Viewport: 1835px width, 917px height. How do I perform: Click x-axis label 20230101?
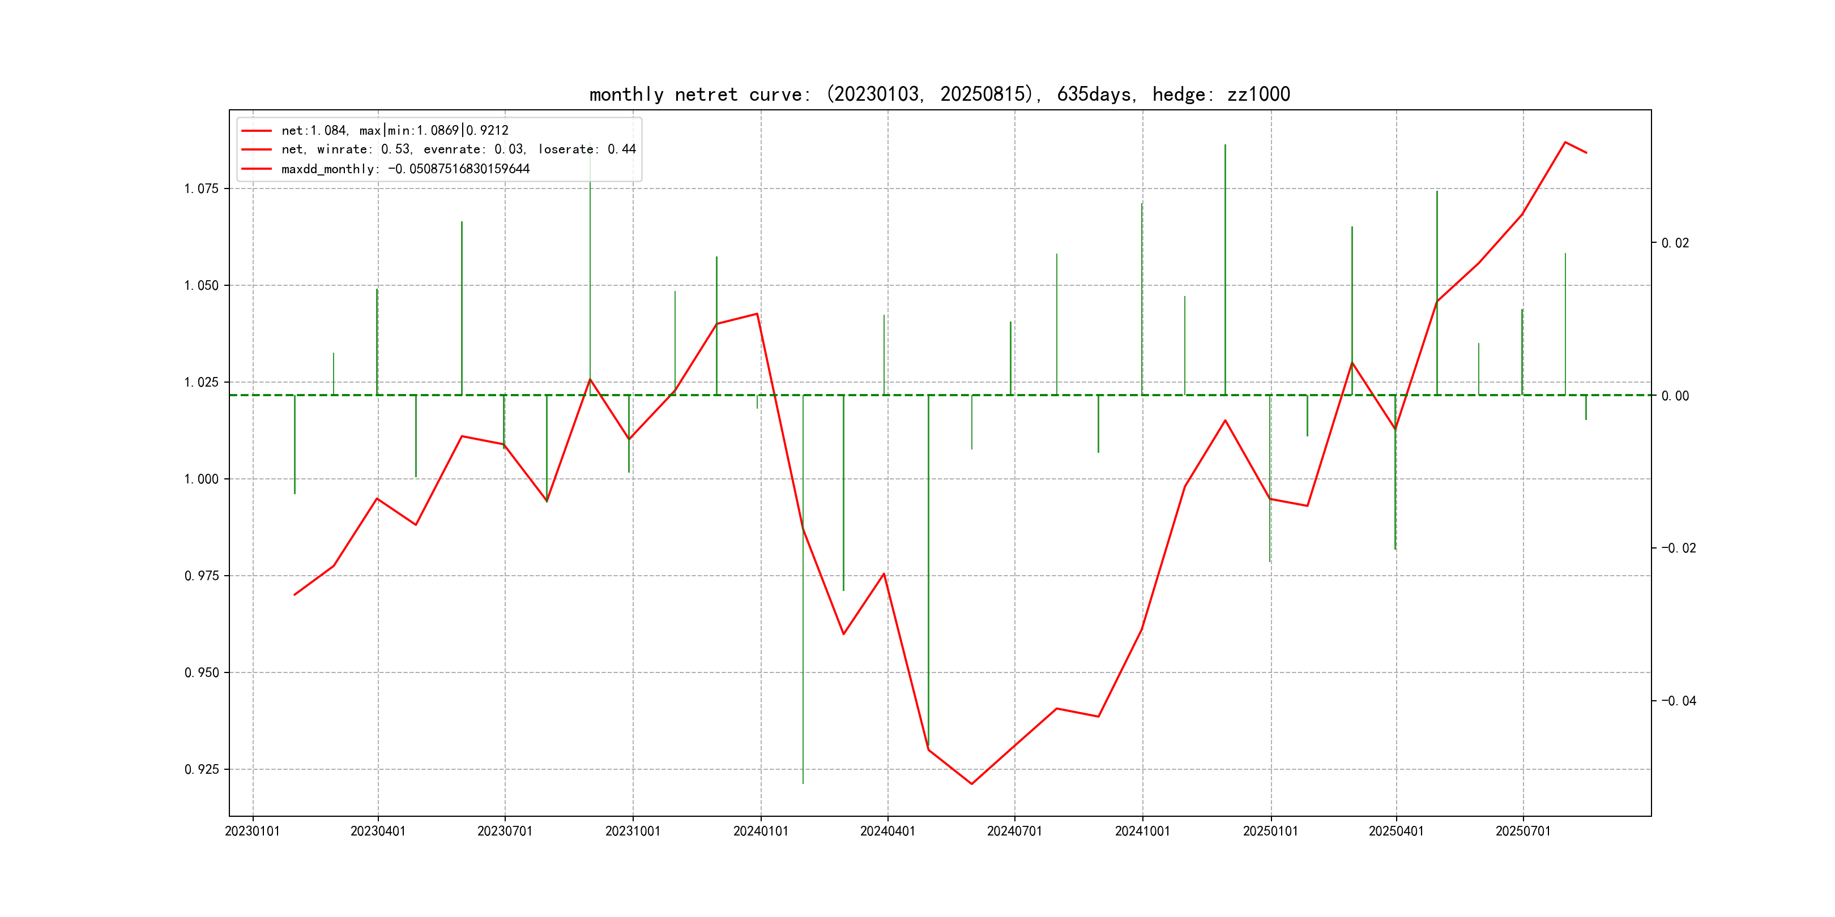(x=252, y=831)
